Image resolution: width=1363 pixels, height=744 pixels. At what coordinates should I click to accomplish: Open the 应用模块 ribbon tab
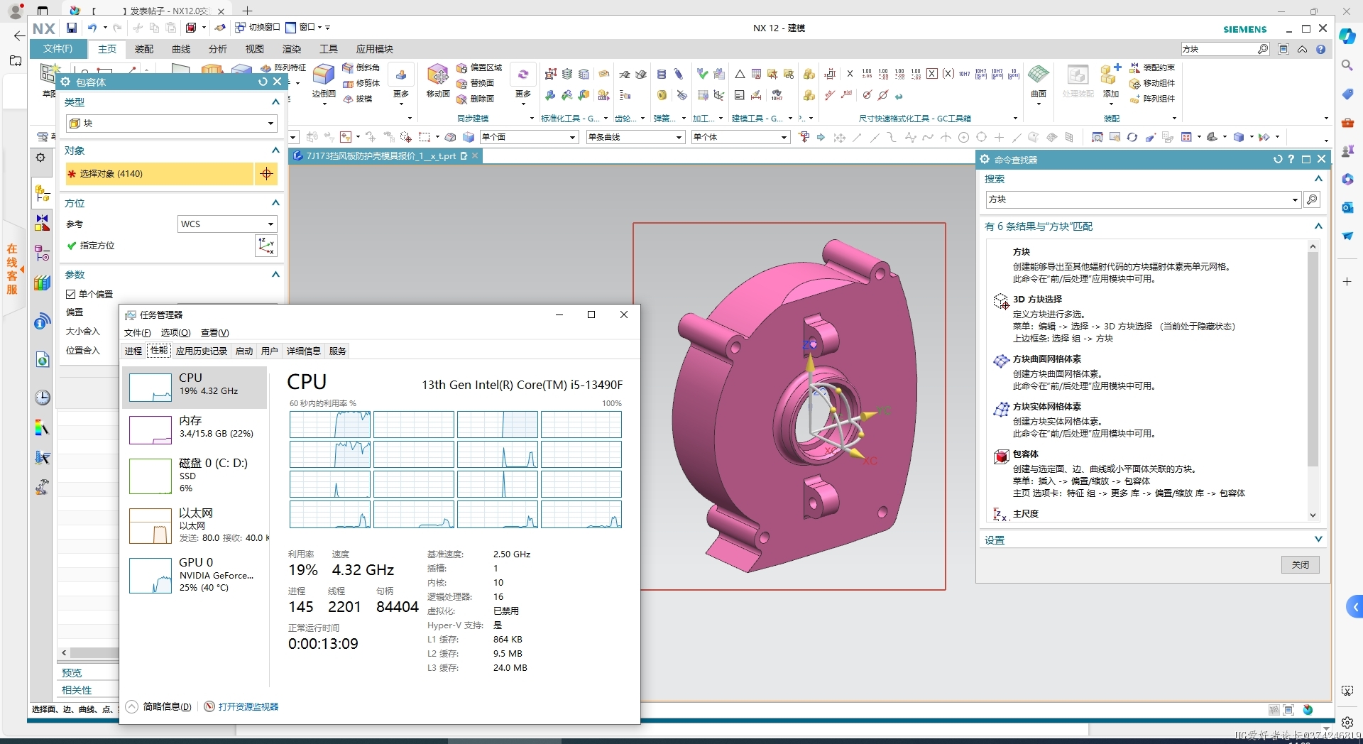374,49
